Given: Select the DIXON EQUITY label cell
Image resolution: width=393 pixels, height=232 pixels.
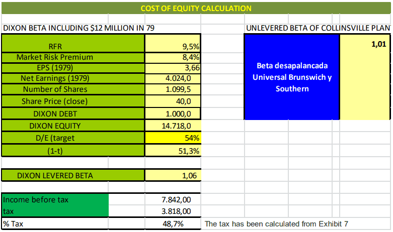Looking at the screenshot, I should point(73,126).
